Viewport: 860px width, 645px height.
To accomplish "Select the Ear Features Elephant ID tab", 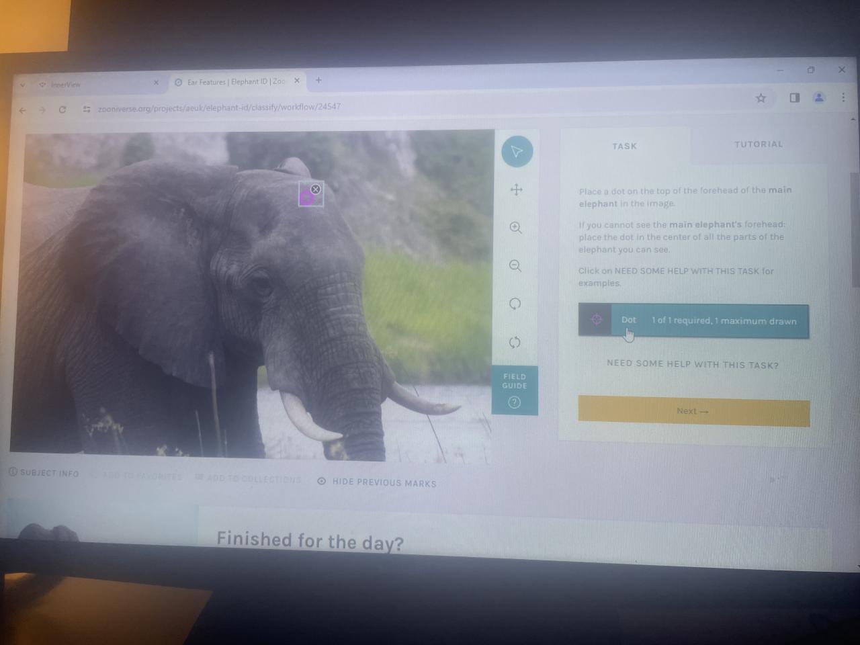I will point(236,82).
